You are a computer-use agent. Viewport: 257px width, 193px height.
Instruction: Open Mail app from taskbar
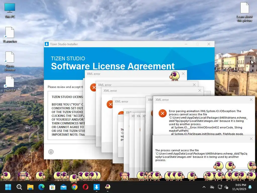[63, 187]
